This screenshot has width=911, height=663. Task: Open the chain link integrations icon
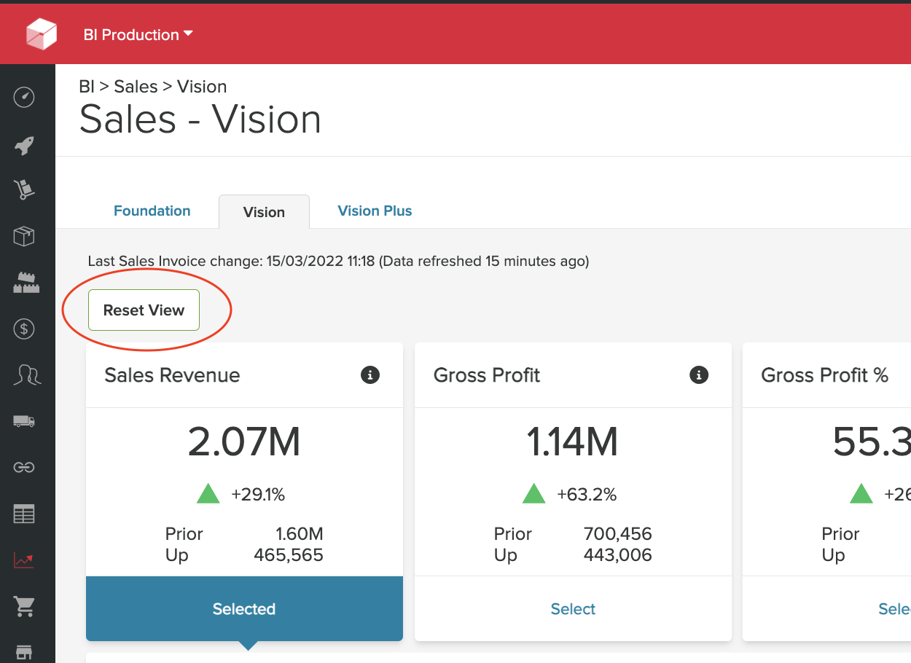point(23,467)
